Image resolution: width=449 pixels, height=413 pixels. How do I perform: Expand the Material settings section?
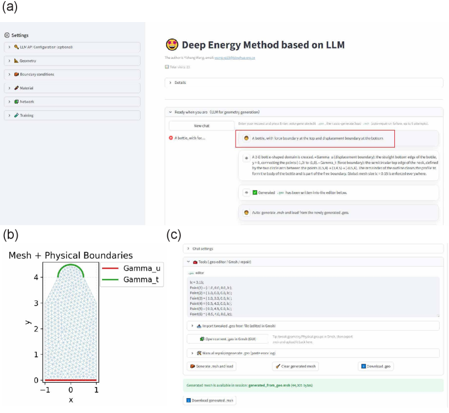pyautogui.click(x=72, y=88)
